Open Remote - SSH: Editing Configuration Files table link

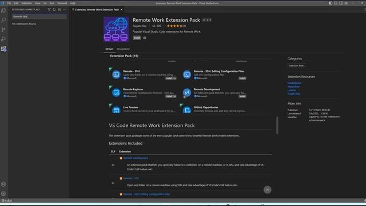point(146,194)
